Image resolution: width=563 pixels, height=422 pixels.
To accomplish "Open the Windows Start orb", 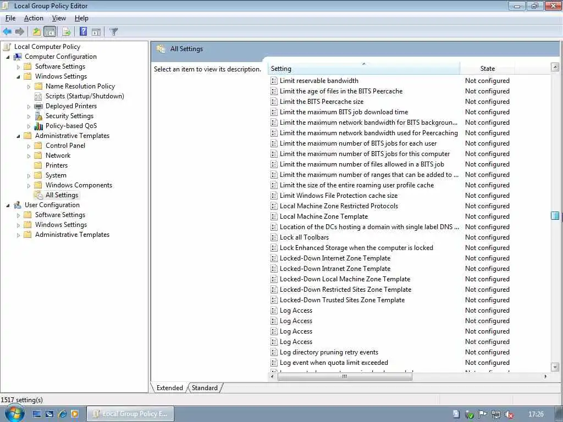I will [x=14, y=413].
